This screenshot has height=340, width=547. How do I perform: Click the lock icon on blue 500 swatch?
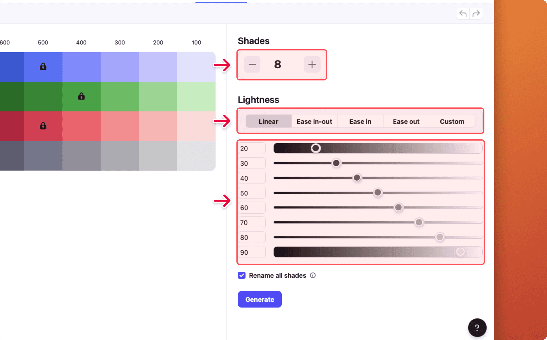43,66
